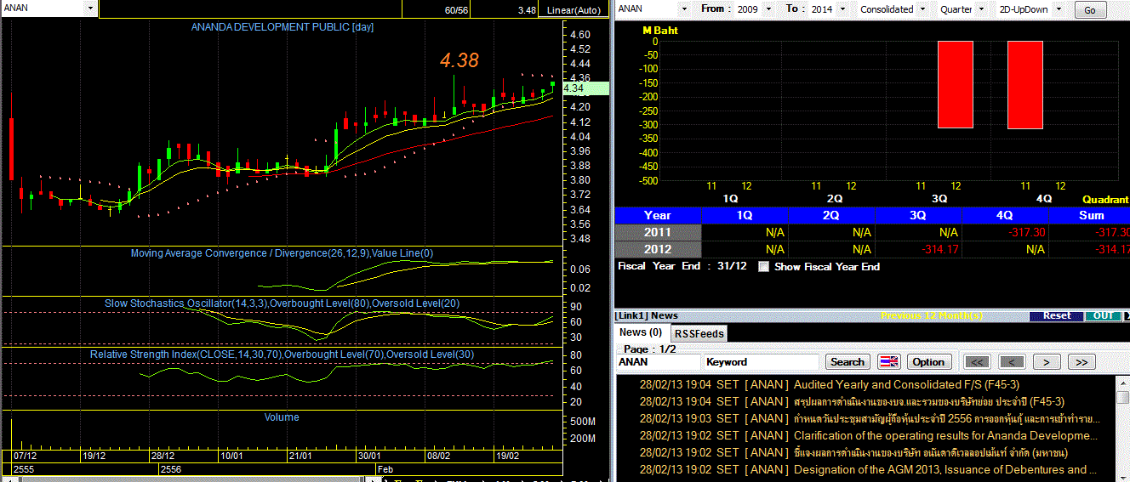Switch to the RSSFeeds tab

[x=699, y=333]
